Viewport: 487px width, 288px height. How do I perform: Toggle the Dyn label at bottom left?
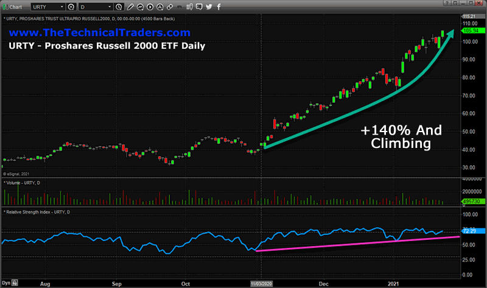[6, 284]
